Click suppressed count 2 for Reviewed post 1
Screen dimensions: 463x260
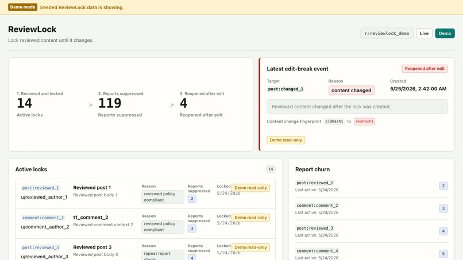[x=192, y=199]
